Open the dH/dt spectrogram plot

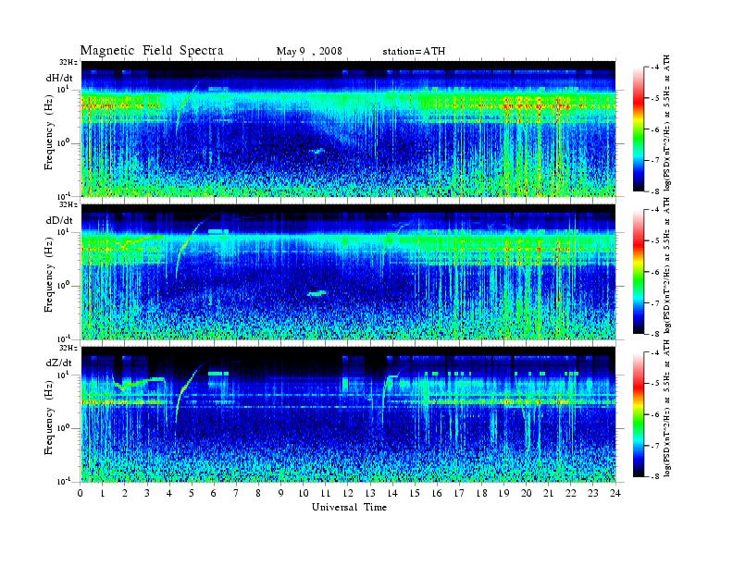pos(348,129)
